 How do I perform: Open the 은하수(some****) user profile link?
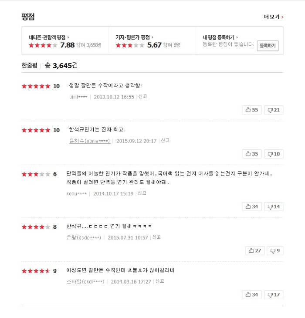pyautogui.click(x=90, y=141)
